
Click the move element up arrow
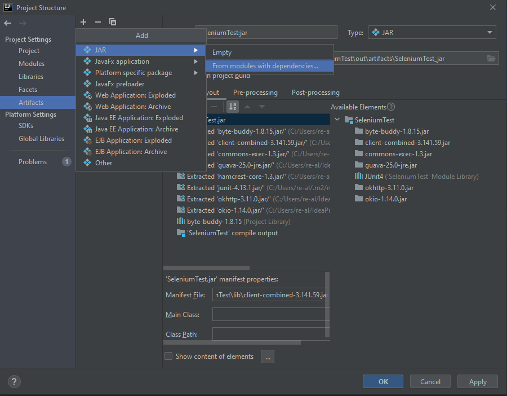click(x=247, y=107)
